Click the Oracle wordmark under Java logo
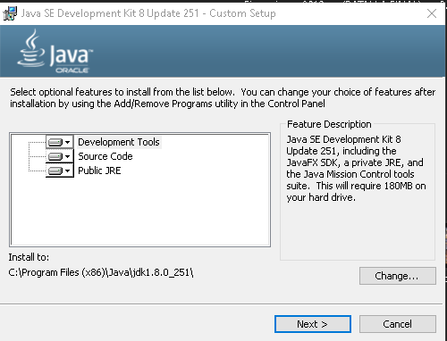Screen dimensions: 447x341 pos(72,71)
